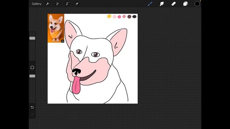Viewport: 230px width, 129px height.
Task: Tap the dog's pink tongue on the canvas
Action: [76, 85]
